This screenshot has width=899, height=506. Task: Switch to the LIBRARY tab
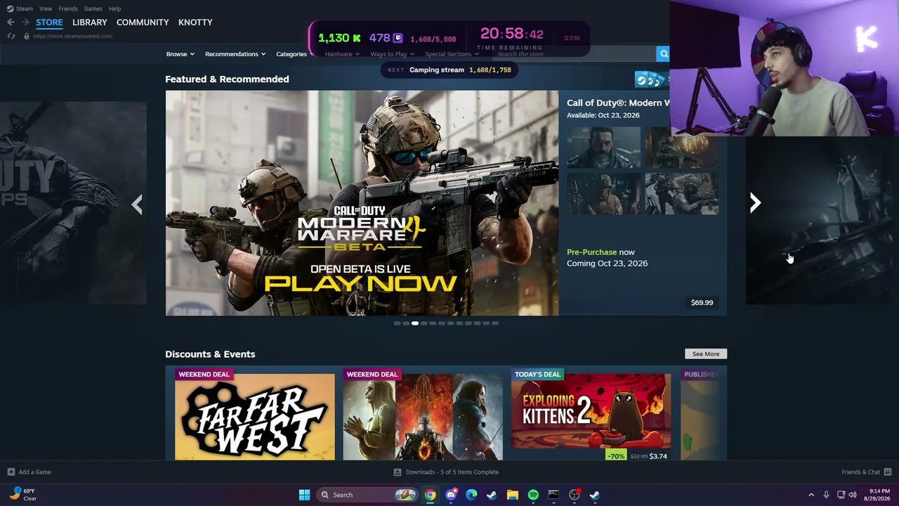coord(90,22)
